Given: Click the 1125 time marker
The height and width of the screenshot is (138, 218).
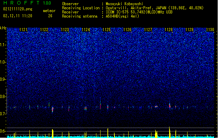Looking at the screenshot, I should (x=106, y=30).
